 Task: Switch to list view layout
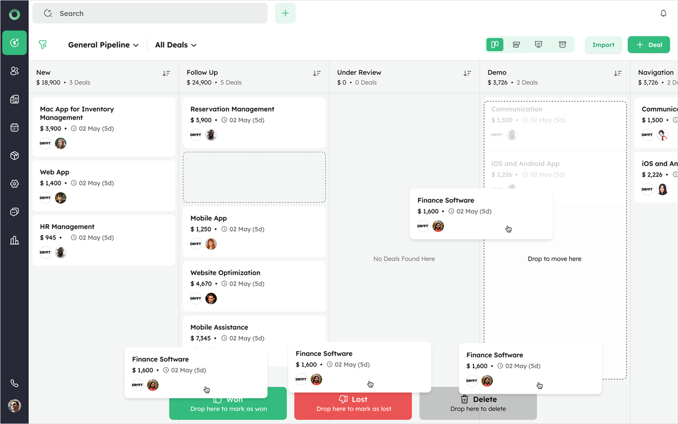(516, 45)
